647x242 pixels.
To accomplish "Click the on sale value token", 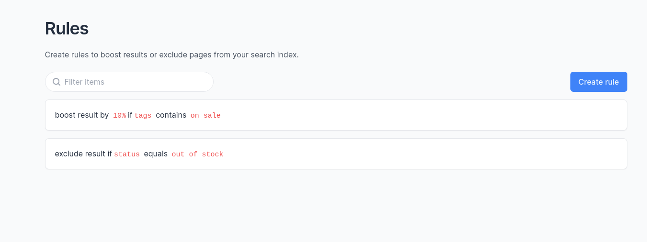I will pos(205,115).
